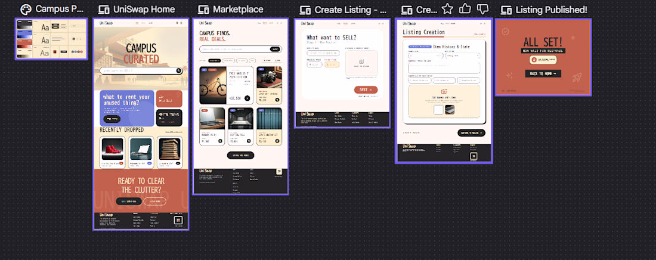This screenshot has width=656, height=260.
Task: Click 'Item History & State' section title
Action: 451,47
